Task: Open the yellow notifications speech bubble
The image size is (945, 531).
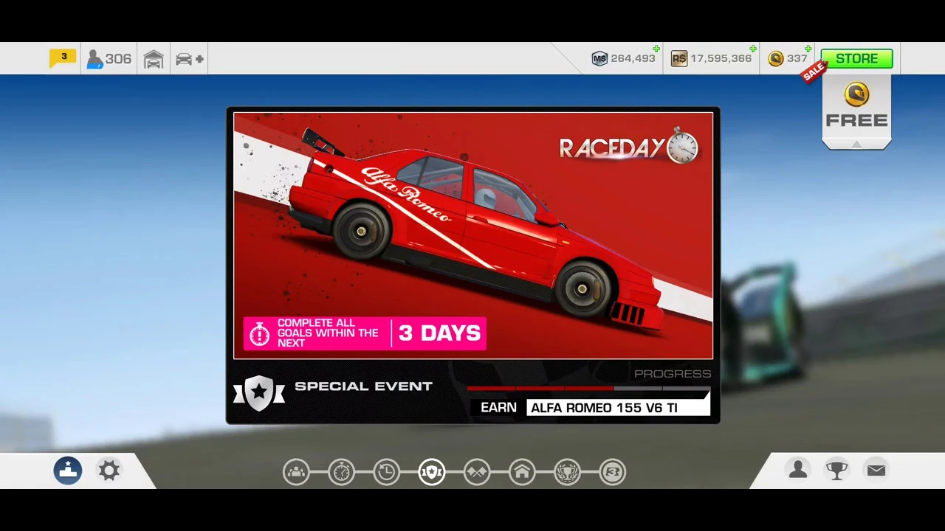Action: point(62,58)
